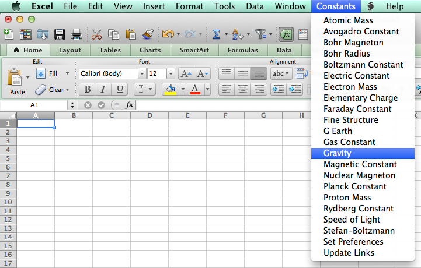Click the Open file folder icon
421x268 pixels.
[x=43, y=34]
